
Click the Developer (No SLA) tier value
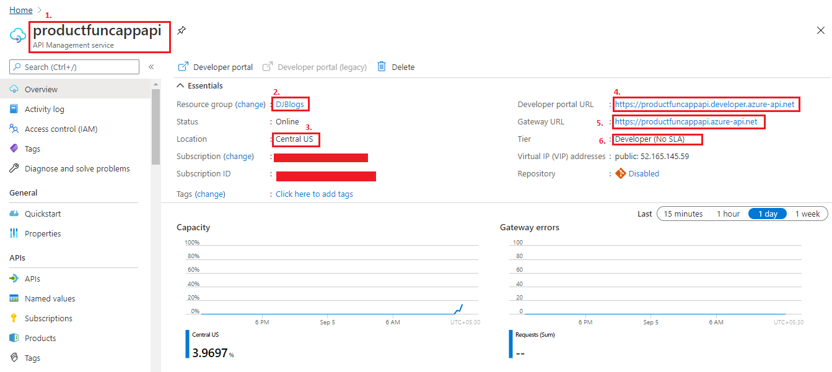click(650, 139)
